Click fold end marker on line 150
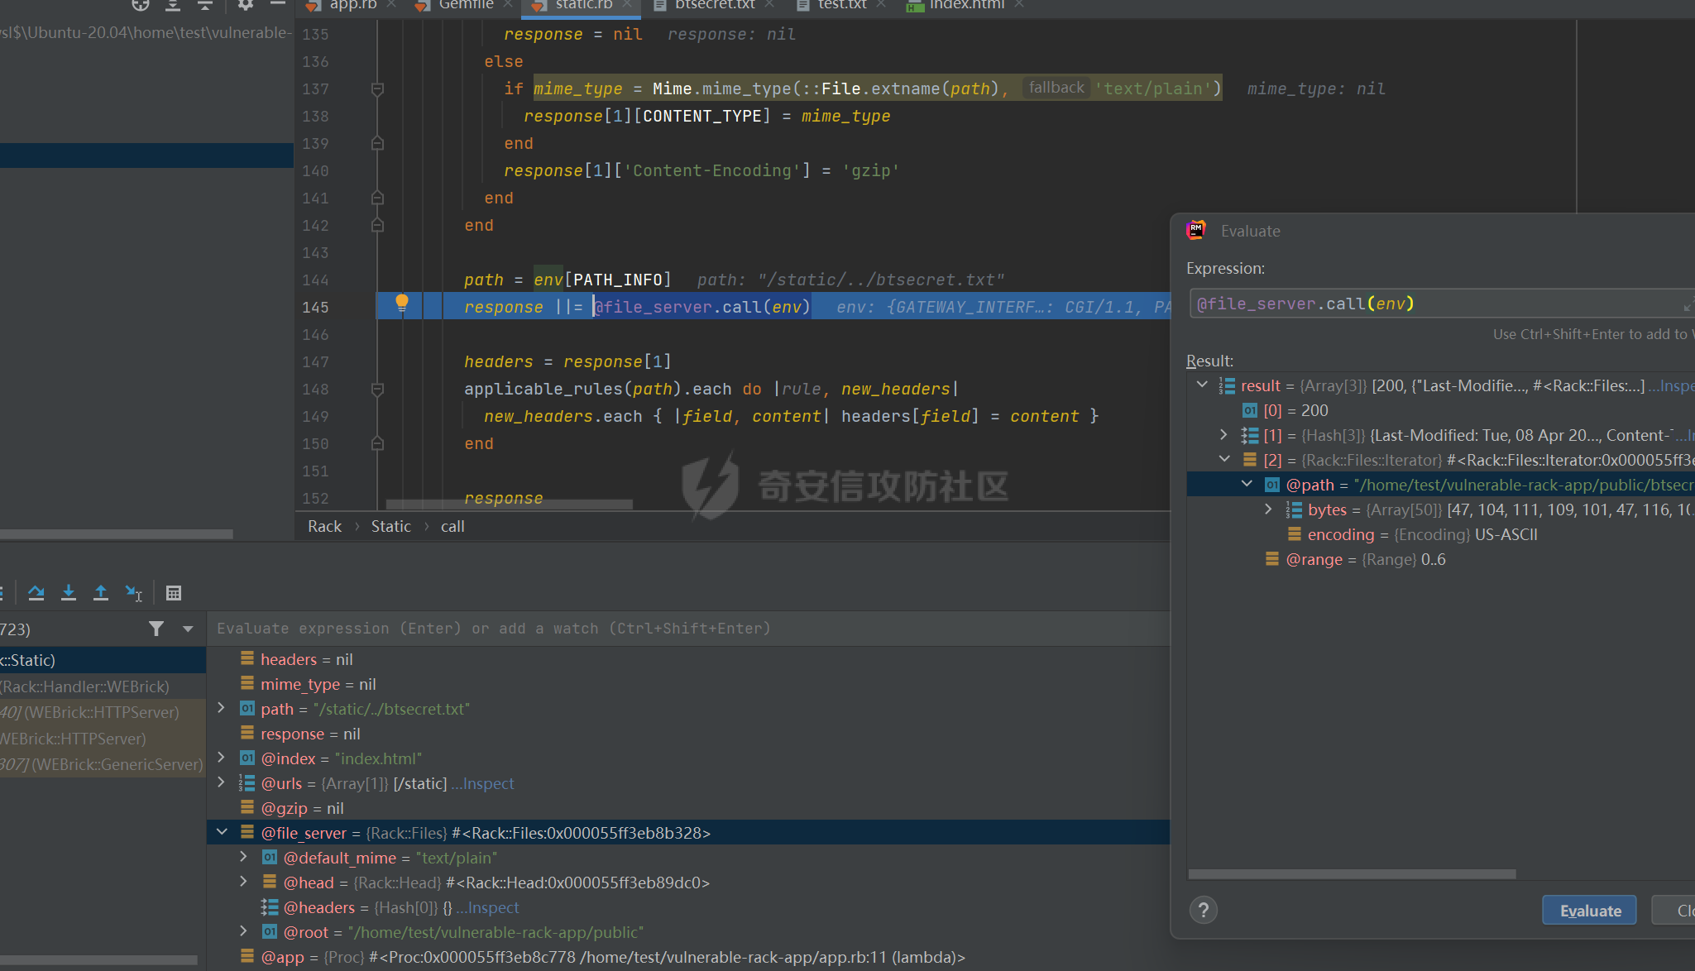Image resolution: width=1695 pixels, height=971 pixels. 377,443
